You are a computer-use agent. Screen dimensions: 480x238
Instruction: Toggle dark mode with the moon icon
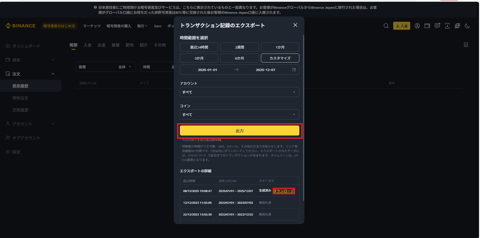point(467,26)
